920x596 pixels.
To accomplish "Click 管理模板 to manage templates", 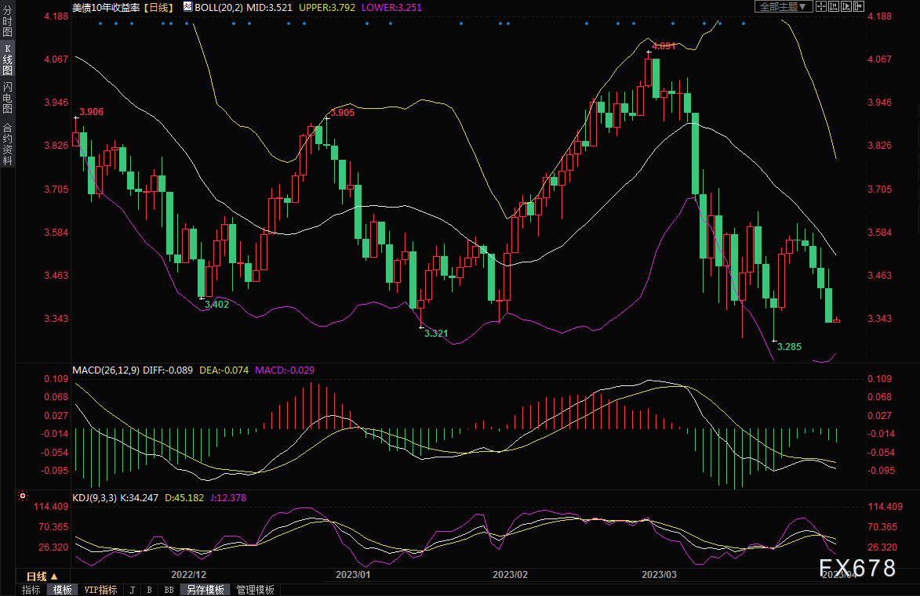I will point(255,590).
